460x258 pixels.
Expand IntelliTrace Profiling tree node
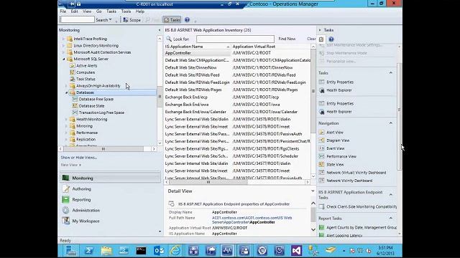tap(63, 39)
